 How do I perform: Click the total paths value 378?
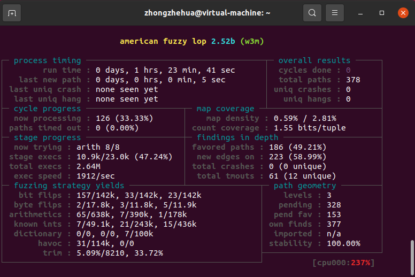353,80
